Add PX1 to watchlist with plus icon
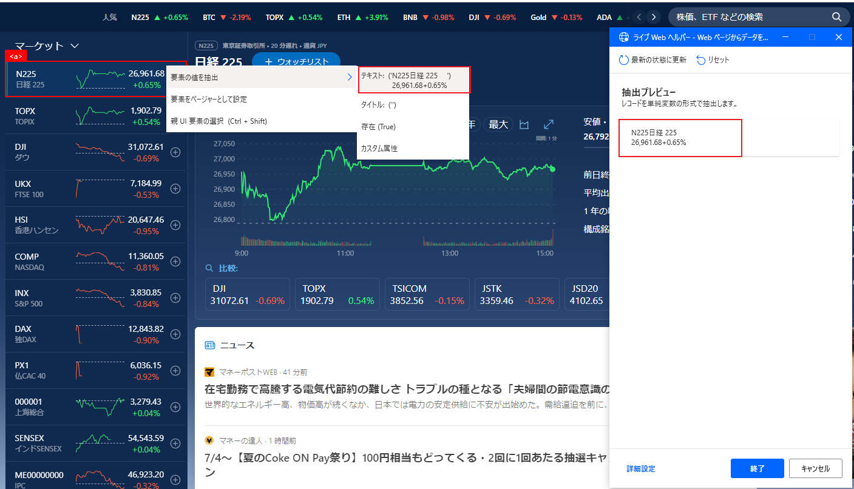This screenshot has width=854, height=489. tap(175, 371)
